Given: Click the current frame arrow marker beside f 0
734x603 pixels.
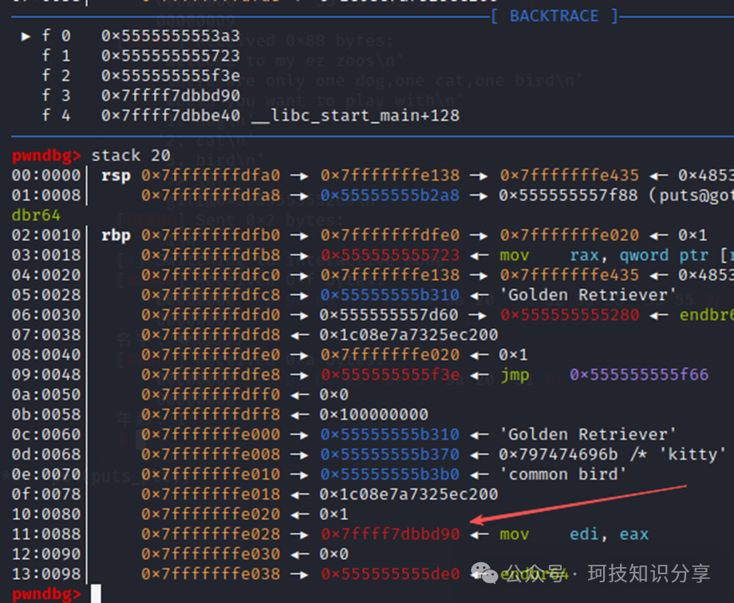Looking at the screenshot, I should pyautogui.click(x=26, y=36).
